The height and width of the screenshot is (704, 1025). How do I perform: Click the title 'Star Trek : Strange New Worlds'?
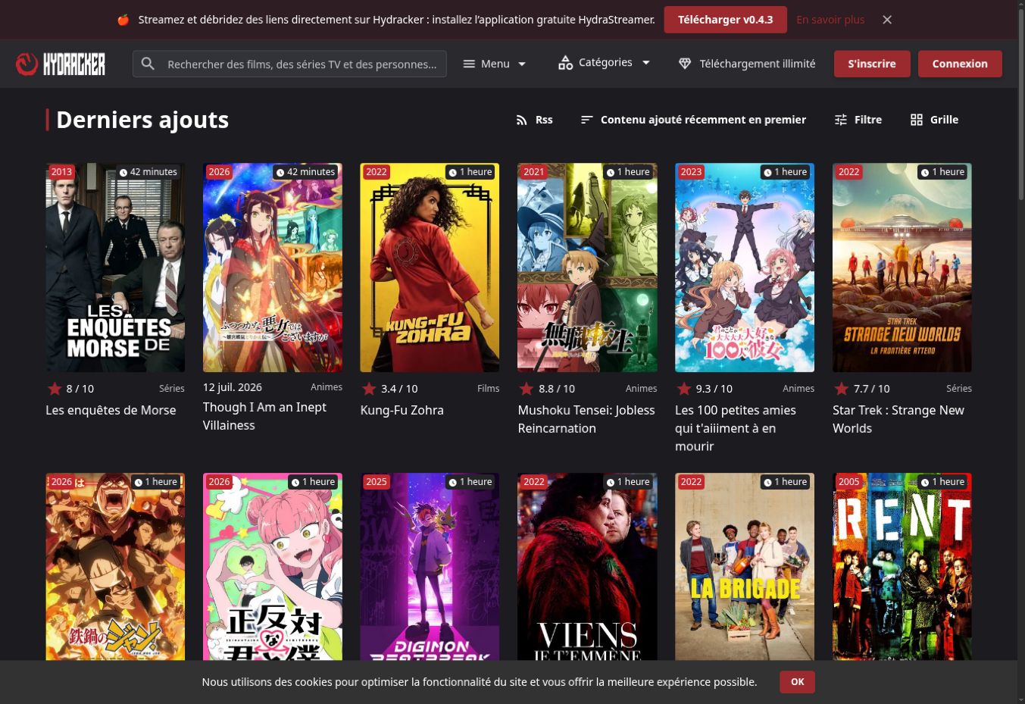(898, 419)
